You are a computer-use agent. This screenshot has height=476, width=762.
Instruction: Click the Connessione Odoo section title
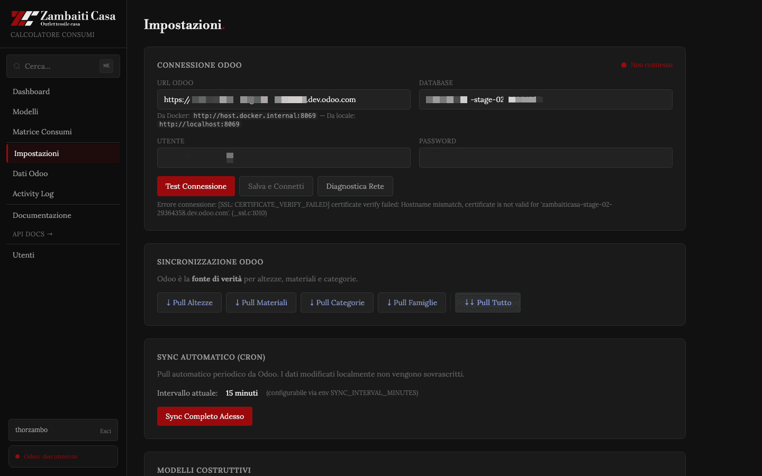(199, 65)
